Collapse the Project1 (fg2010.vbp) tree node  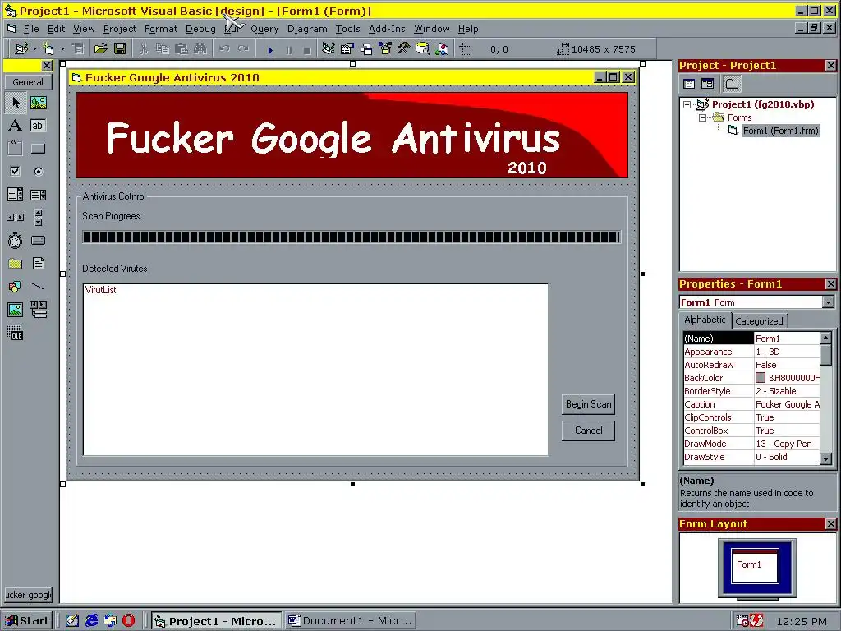tap(687, 104)
